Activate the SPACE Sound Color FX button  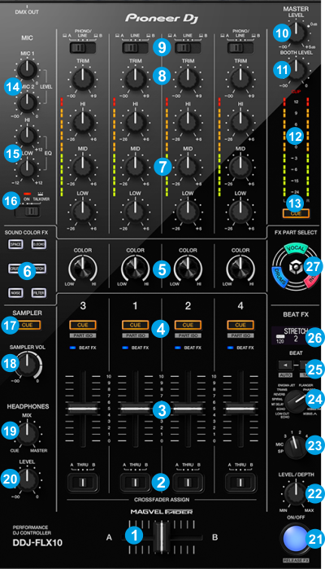click(15, 244)
